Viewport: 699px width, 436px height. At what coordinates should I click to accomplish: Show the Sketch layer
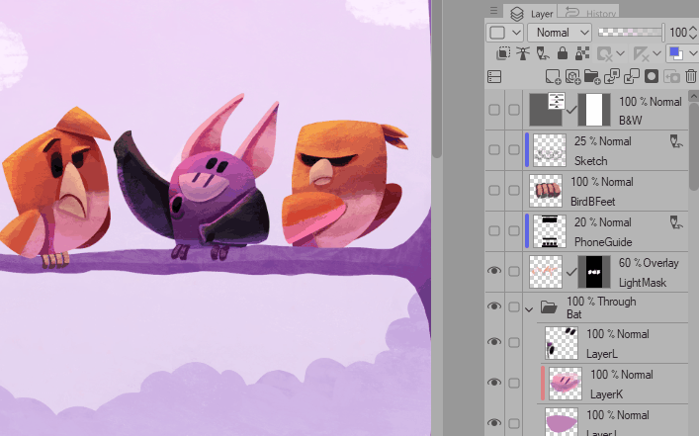(x=494, y=149)
